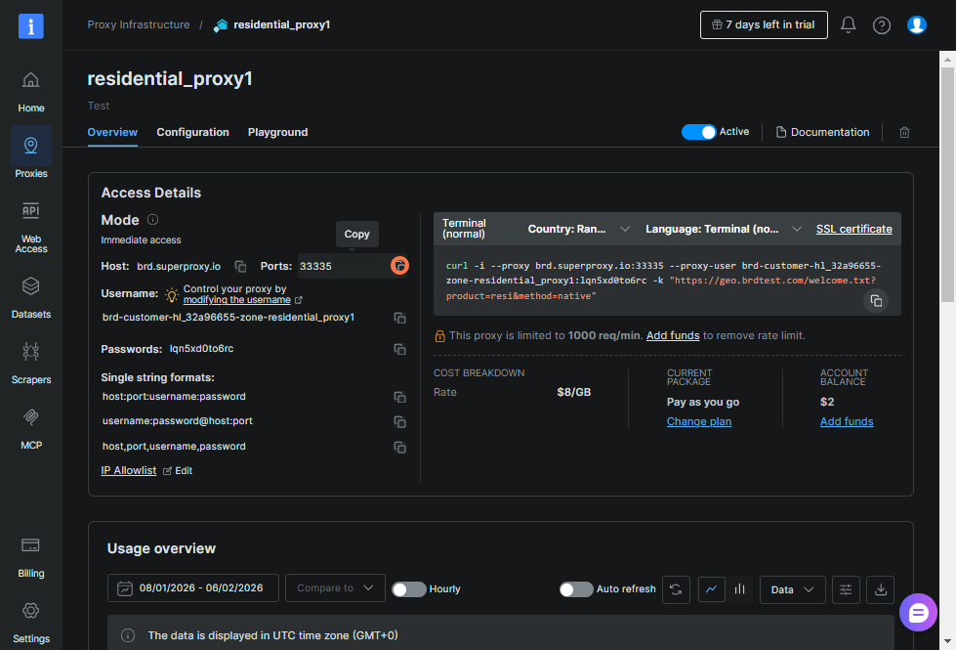Open the Scrapers section
The width and height of the screenshot is (956, 650).
pyautogui.click(x=30, y=364)
